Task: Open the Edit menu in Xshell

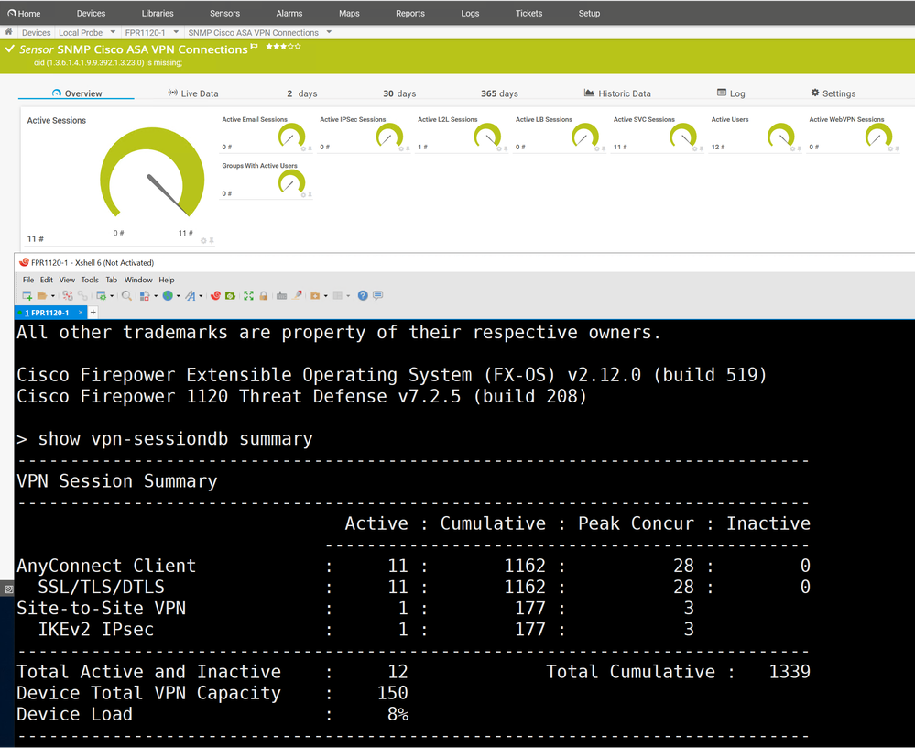Action: click(x=47, y=280)
